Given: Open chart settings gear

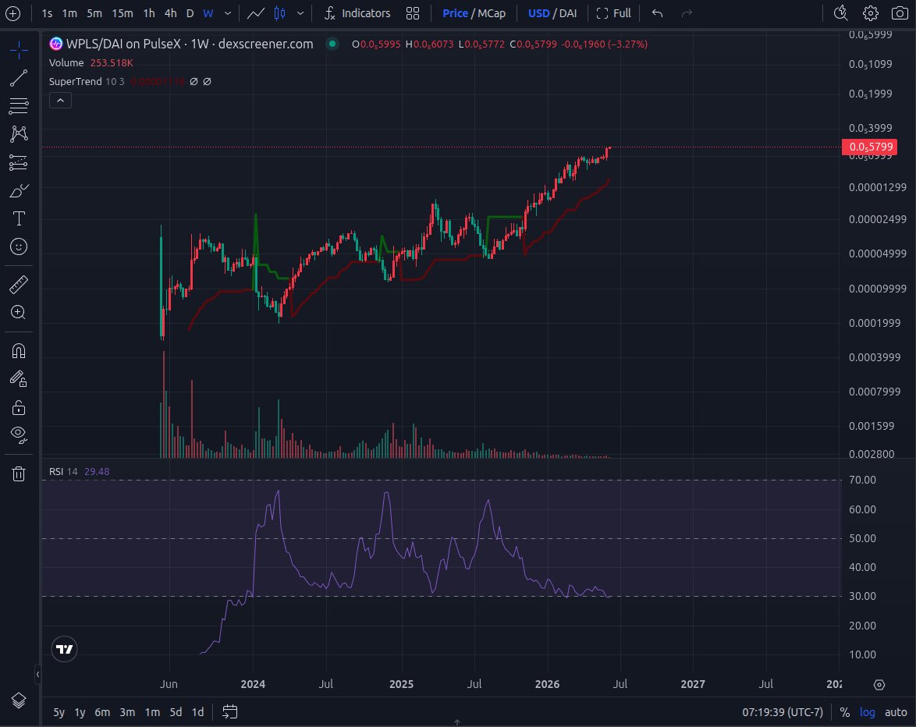Looking at the screenshot, I should 871,12.
